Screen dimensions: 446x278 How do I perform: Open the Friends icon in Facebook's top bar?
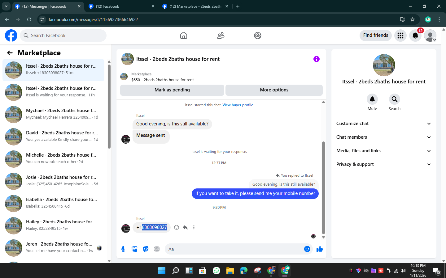[x=221, y=36]
